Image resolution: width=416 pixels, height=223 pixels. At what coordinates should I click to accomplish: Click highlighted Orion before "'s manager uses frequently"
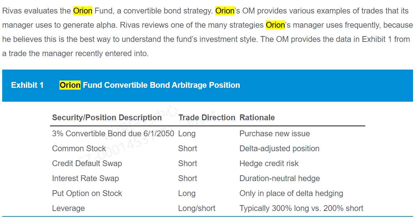pyautogui.click(x=275, y=25)
